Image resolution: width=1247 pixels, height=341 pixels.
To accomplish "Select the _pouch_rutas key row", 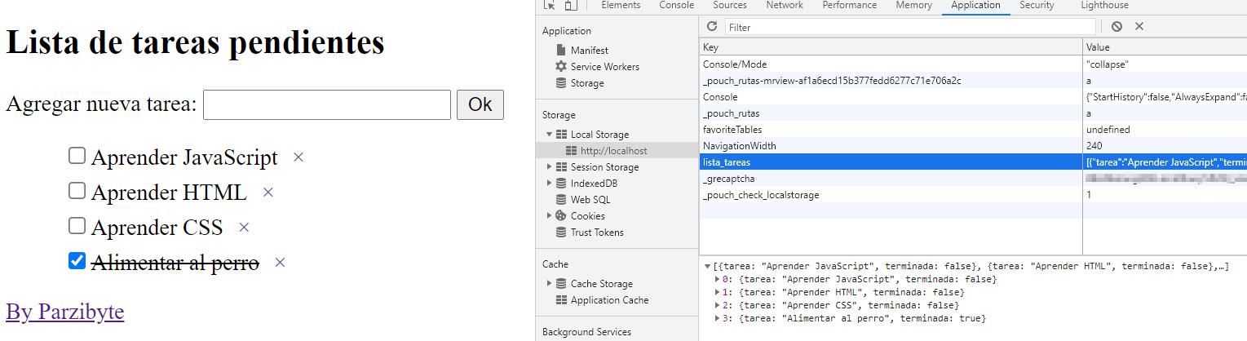I will [973, 113].
